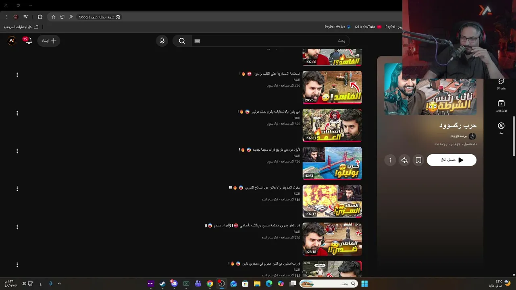Open Microsoft Teams from the taskbar
This screenshot has height=290, width=516.
tap(198, 284)
